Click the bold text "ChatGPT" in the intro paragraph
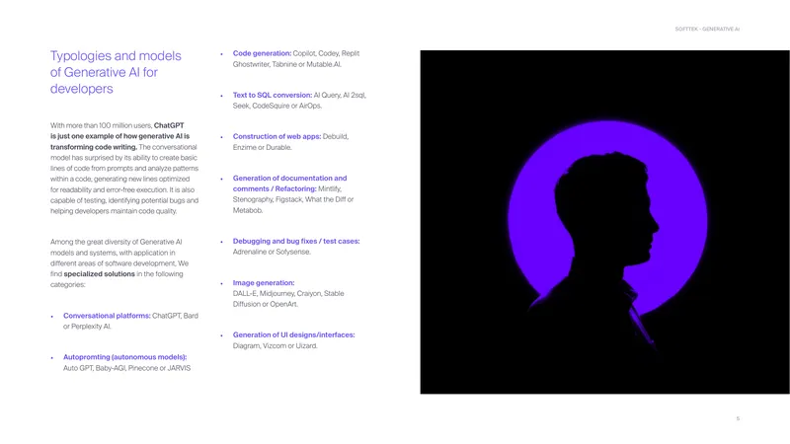The image size is (790, 444). [x=169, y=125]
